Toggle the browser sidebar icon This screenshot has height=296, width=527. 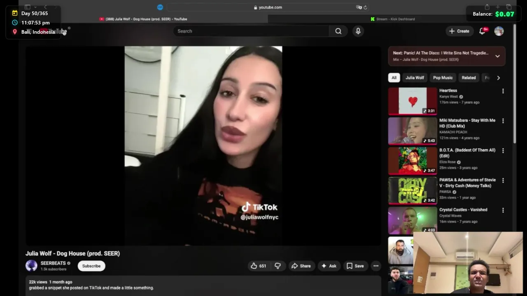(x=28, y=7)
